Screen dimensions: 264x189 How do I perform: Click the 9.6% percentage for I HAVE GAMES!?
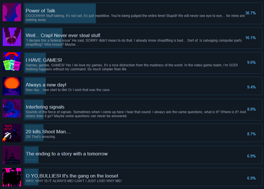251,63
